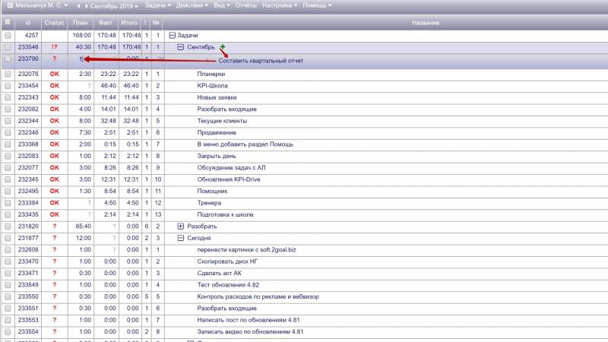Open task Контроль расходов по рекламе и вебвизор
Screen dimensions: 608x342
click(x=258, y=296)
